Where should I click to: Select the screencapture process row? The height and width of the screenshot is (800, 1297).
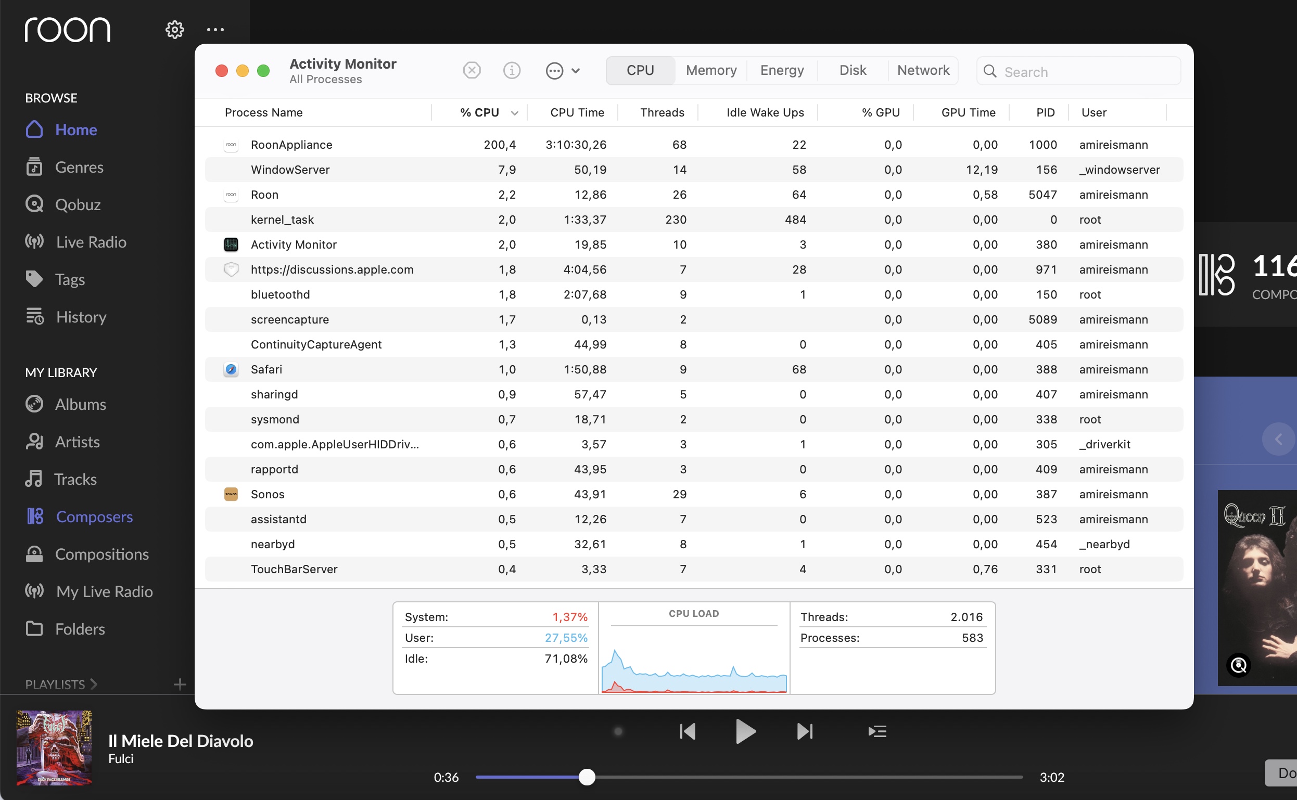[x=693, y=319]
